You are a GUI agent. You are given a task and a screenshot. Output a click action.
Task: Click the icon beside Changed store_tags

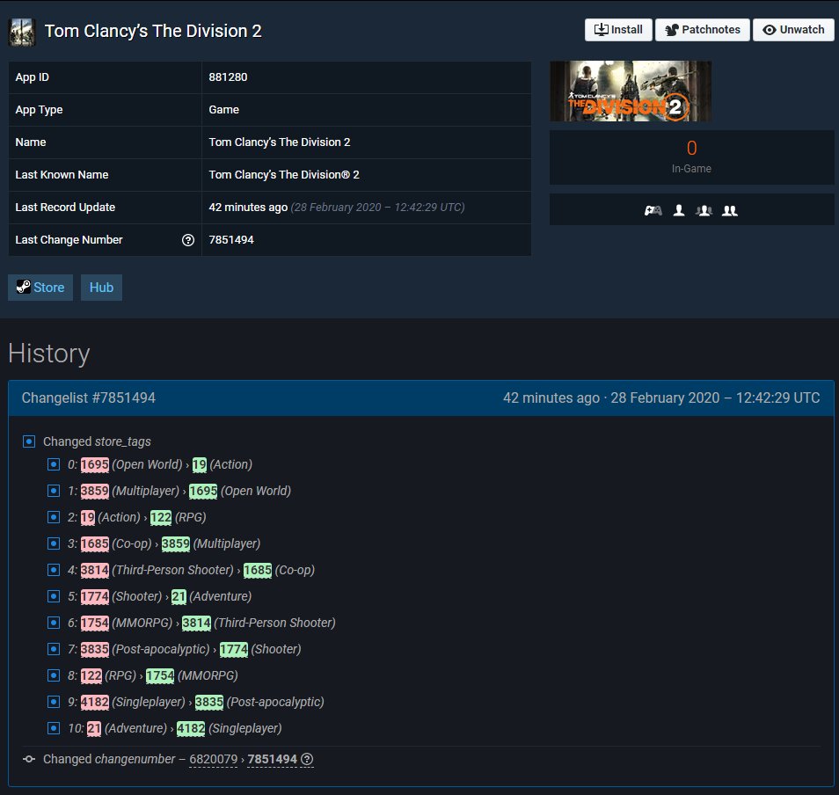pyautogui.click(x=29, y=441)
